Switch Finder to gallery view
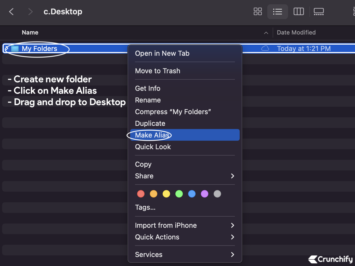 click(319, 12)
